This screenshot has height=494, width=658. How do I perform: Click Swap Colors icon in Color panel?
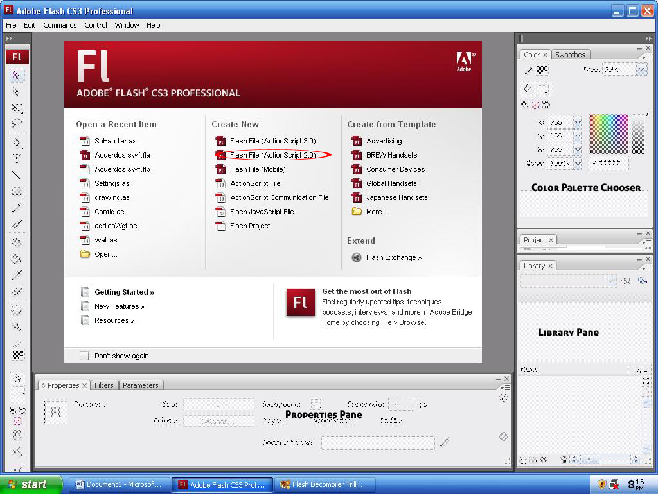546,104
